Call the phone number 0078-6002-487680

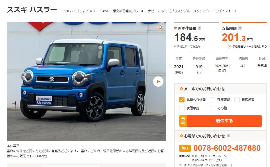(x=227, y=148)
